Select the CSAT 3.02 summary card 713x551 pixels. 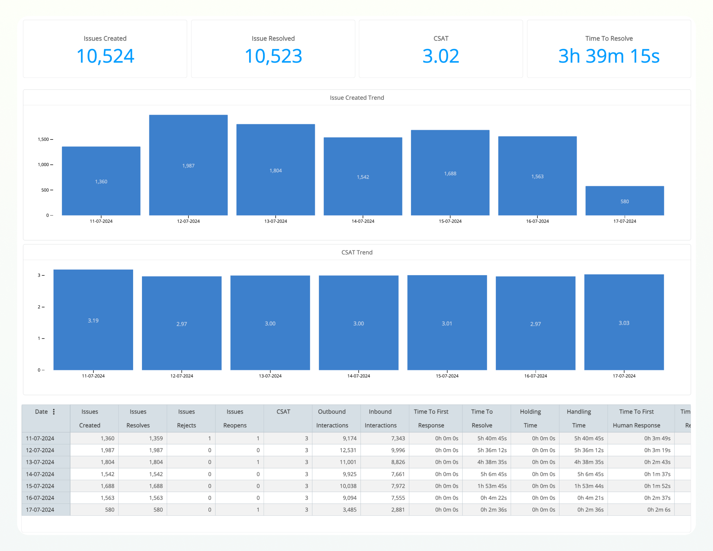click(x=440, y=49)
